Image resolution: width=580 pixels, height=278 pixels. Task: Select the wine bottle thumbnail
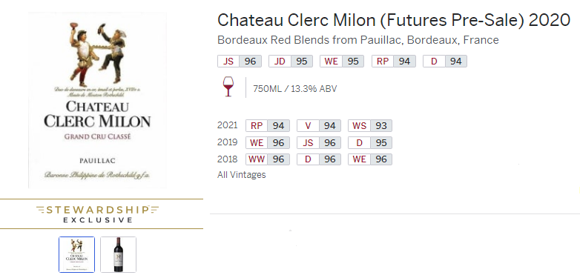point(119,254)
